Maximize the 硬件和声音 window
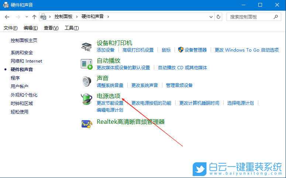 point(260,5)
